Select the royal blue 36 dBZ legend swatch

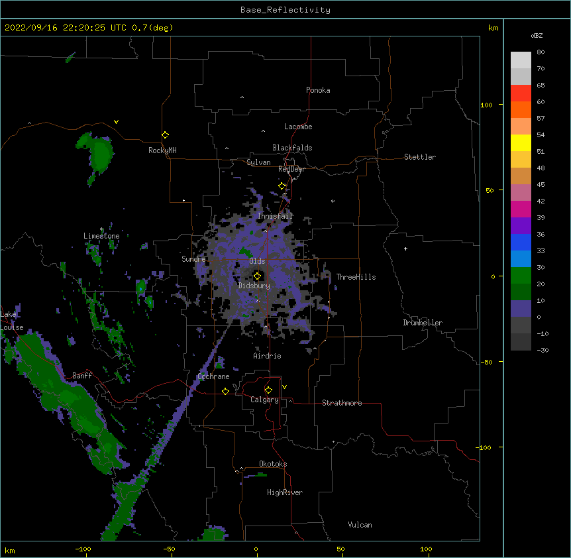coord(521,242)
